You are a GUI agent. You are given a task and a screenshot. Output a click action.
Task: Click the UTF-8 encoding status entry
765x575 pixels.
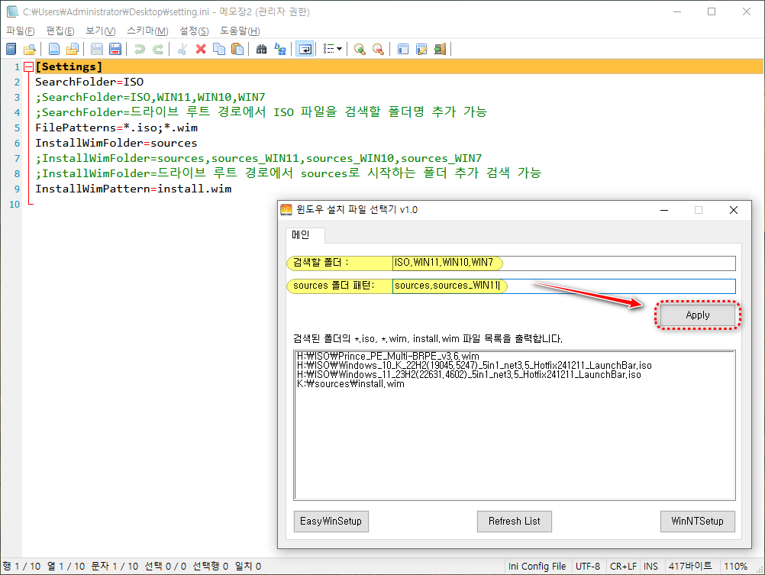[587, 566]
